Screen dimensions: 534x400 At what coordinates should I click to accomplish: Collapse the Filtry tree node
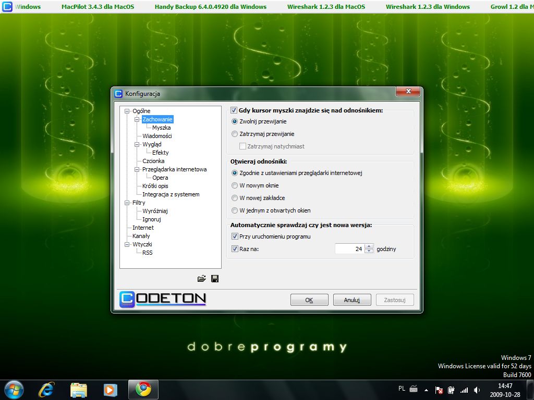point(127,203)
